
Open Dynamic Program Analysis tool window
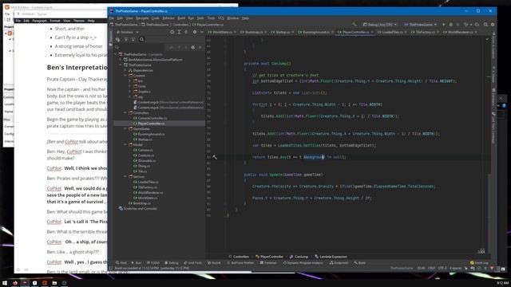pos(303,262)
